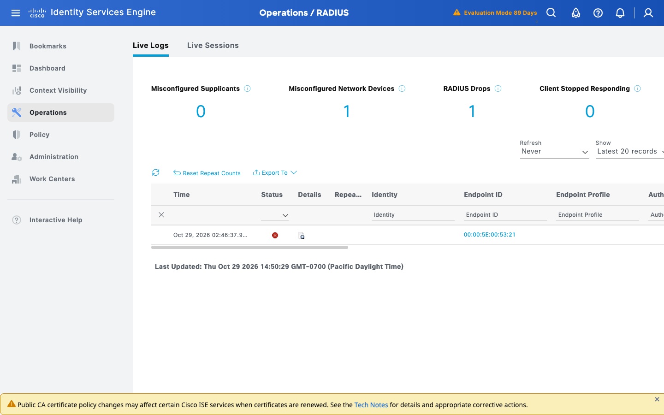Select the Live Logs tab
This screenshot has height=415, width=664.
coord(151,45)
